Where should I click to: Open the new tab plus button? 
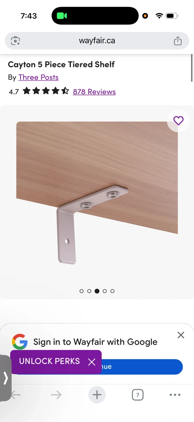point(97,395)
